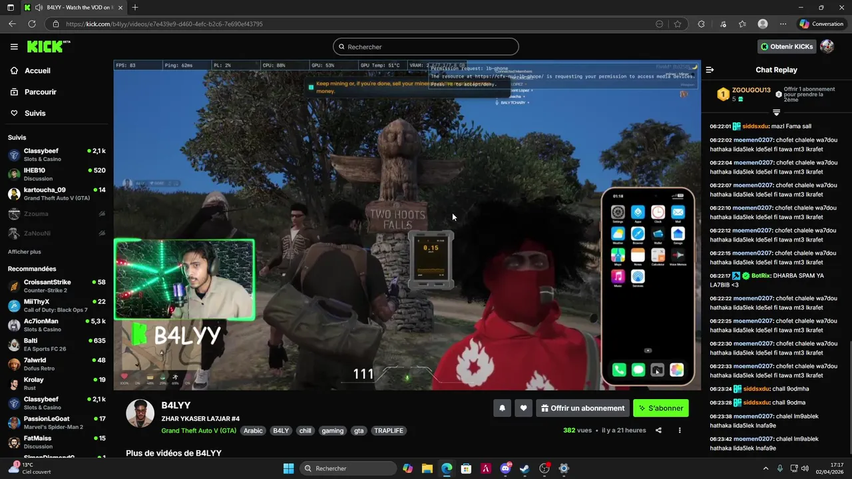Screen dimensions: 852x479
Task: Open the user profile avatar menu
Action: [827, 47]
